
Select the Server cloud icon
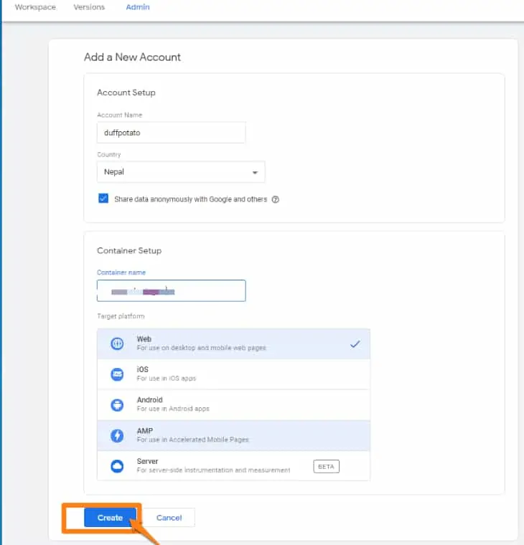click(x=117, y=466)
